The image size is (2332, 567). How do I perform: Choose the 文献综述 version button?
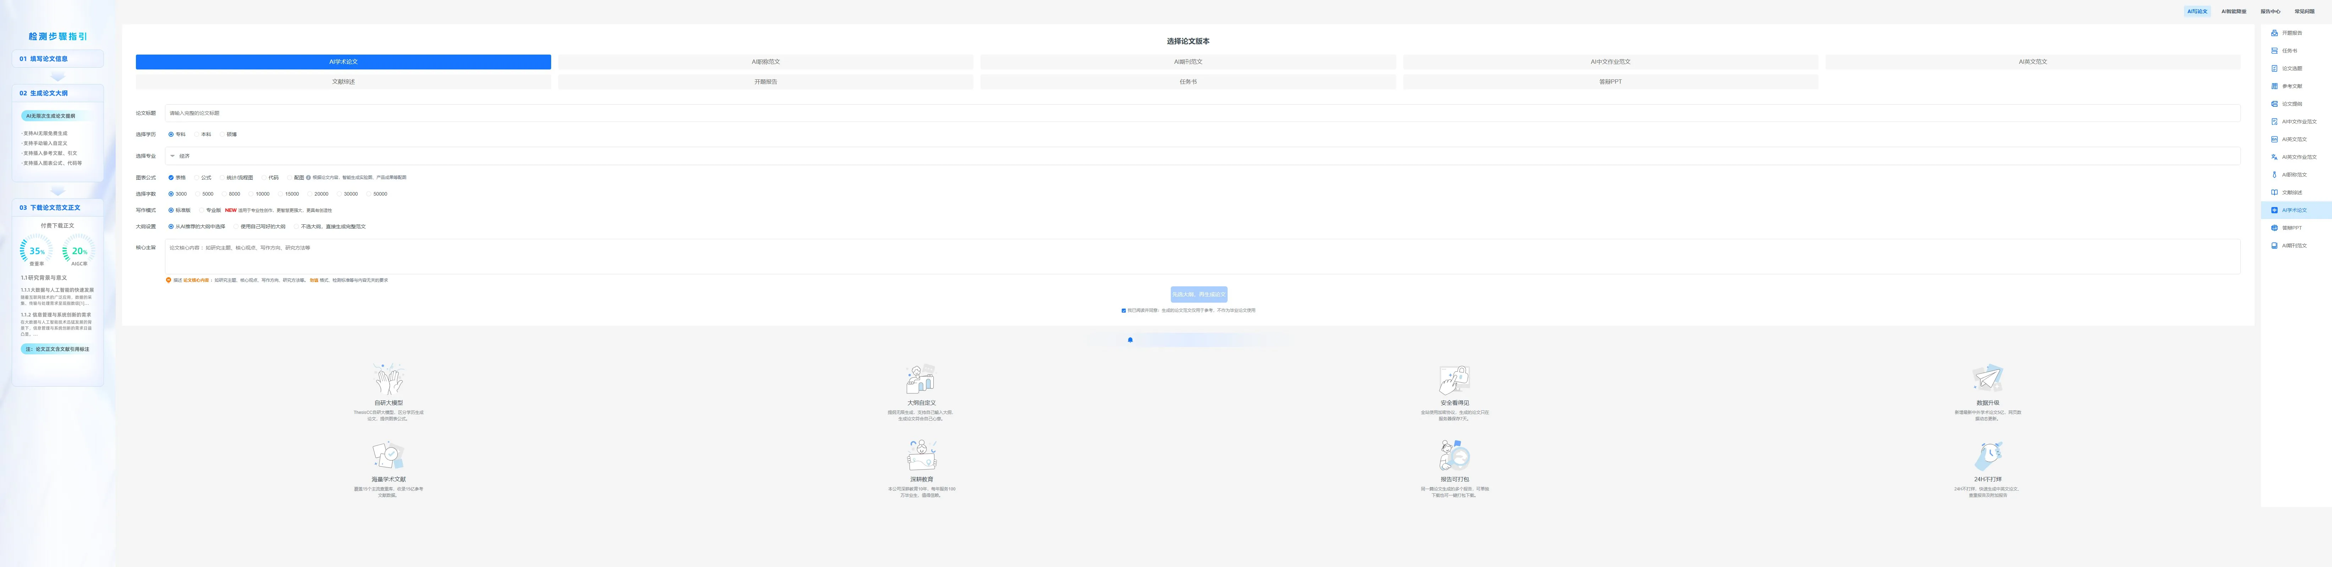click(343, 82)
